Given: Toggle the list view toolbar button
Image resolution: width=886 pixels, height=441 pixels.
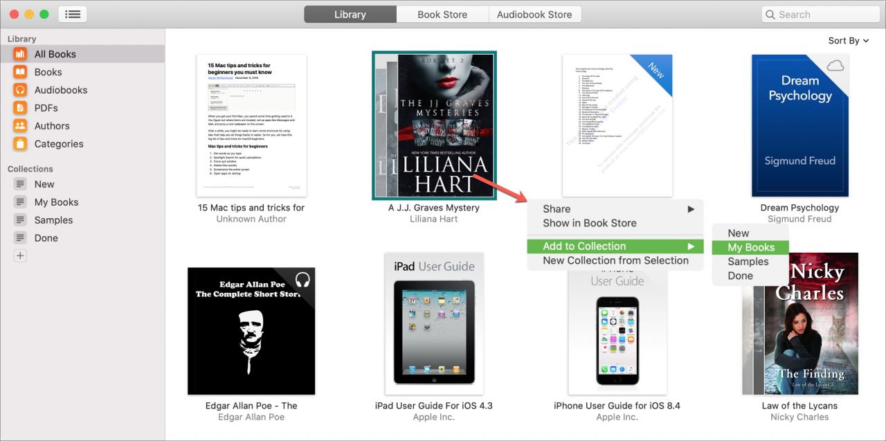Looking at the screenshot, I should click(73, 14).
